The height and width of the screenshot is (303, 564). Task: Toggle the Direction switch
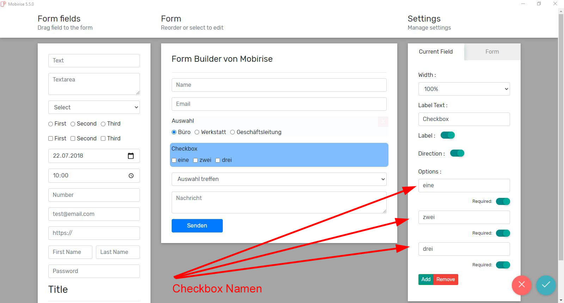[x=457, y=153]
